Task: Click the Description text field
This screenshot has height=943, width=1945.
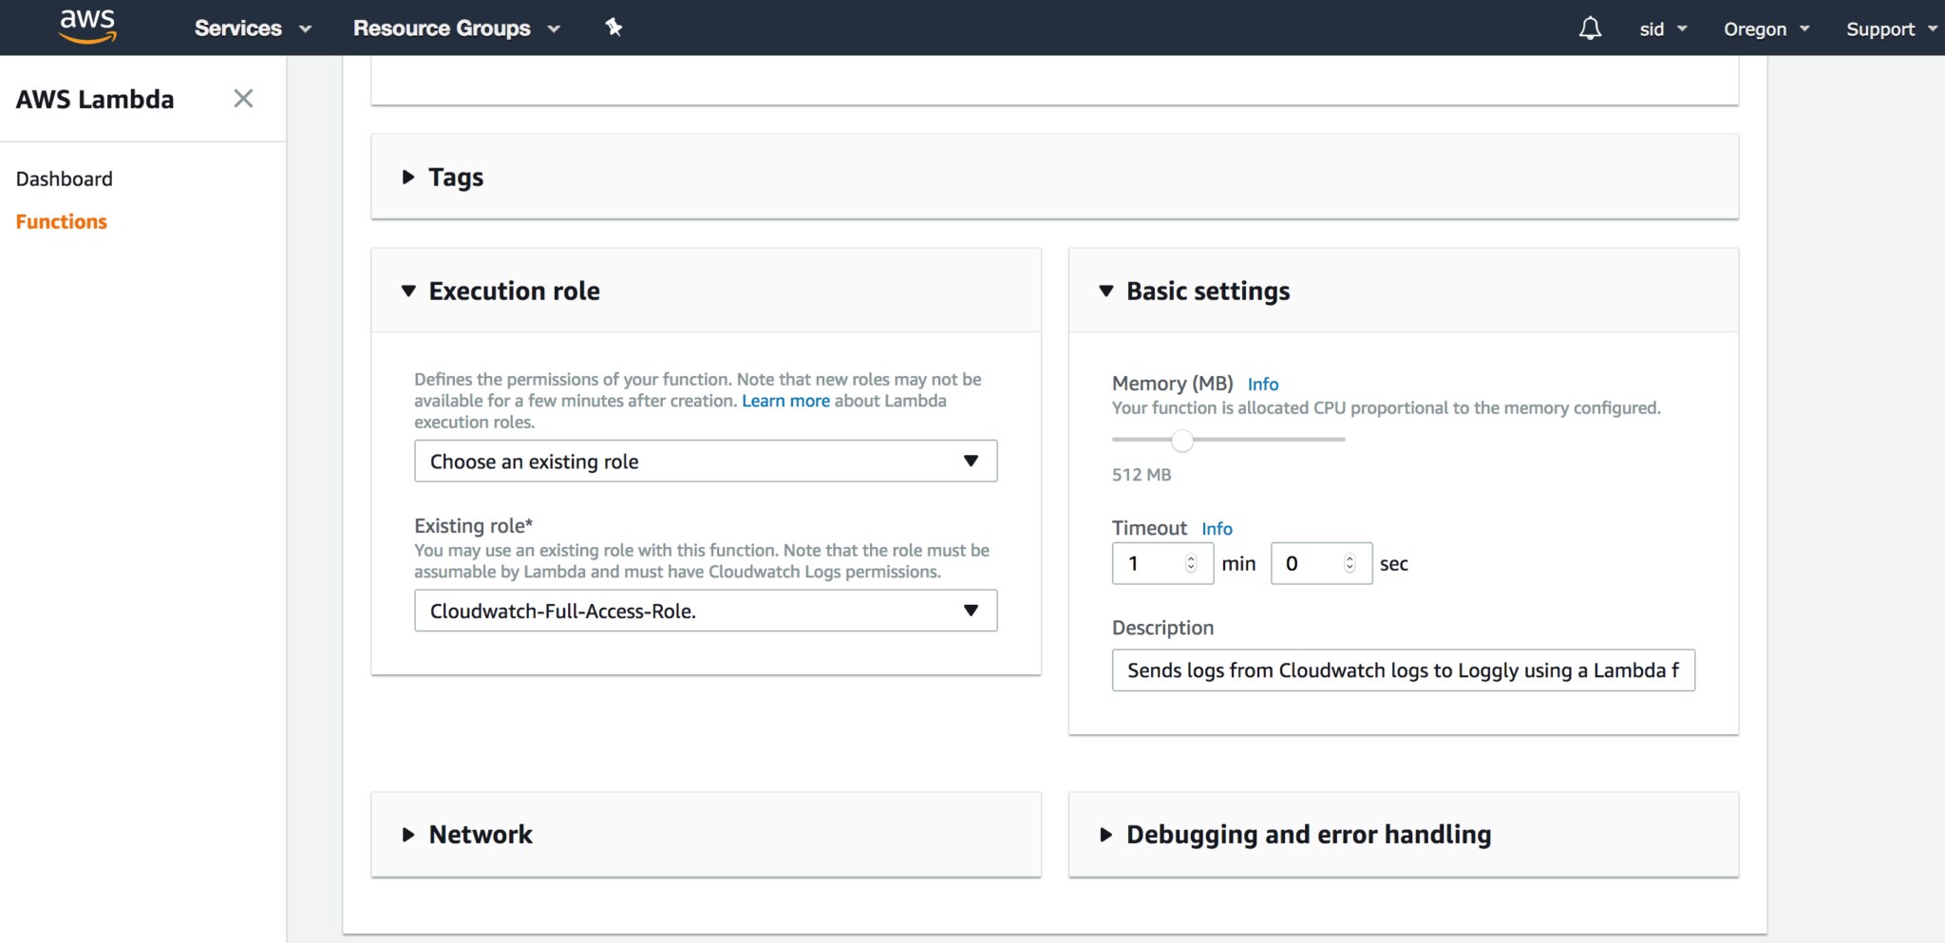Action: (x=1402, y=670)
